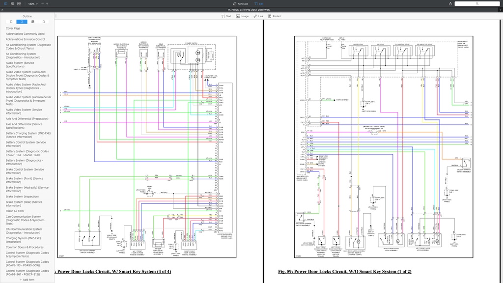
Task: Open Common Specs & Procedures entry
Action: [25, 248]
